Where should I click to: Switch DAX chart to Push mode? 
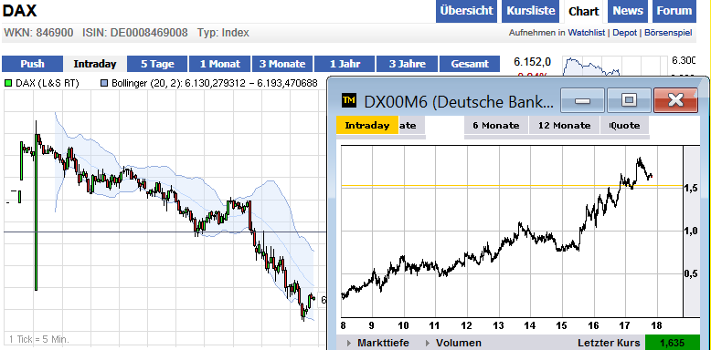coord(32,64)
